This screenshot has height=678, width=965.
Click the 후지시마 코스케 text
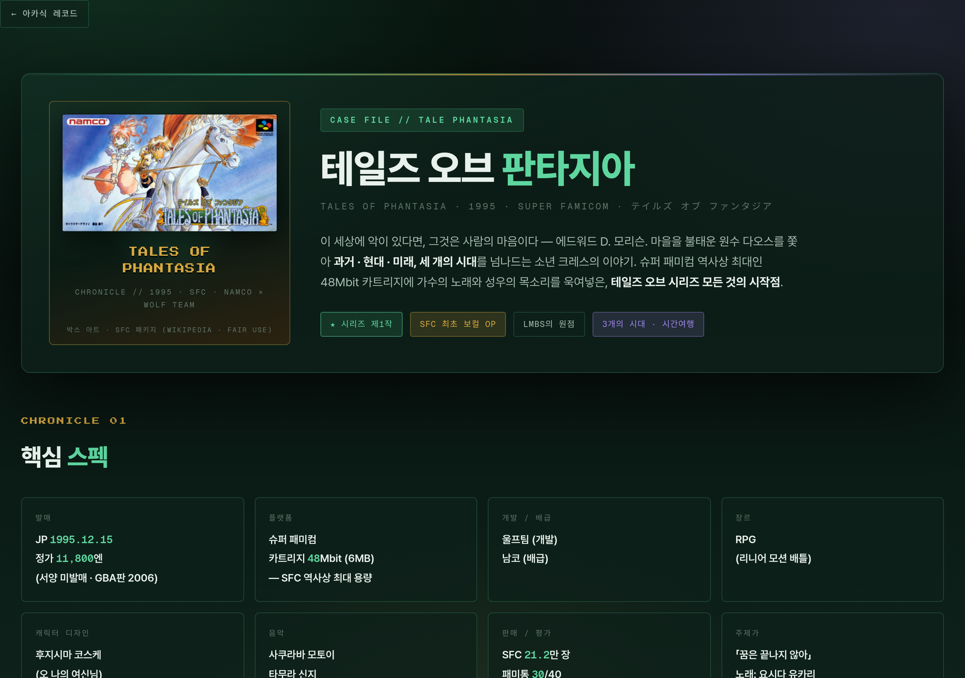point(68,655)
